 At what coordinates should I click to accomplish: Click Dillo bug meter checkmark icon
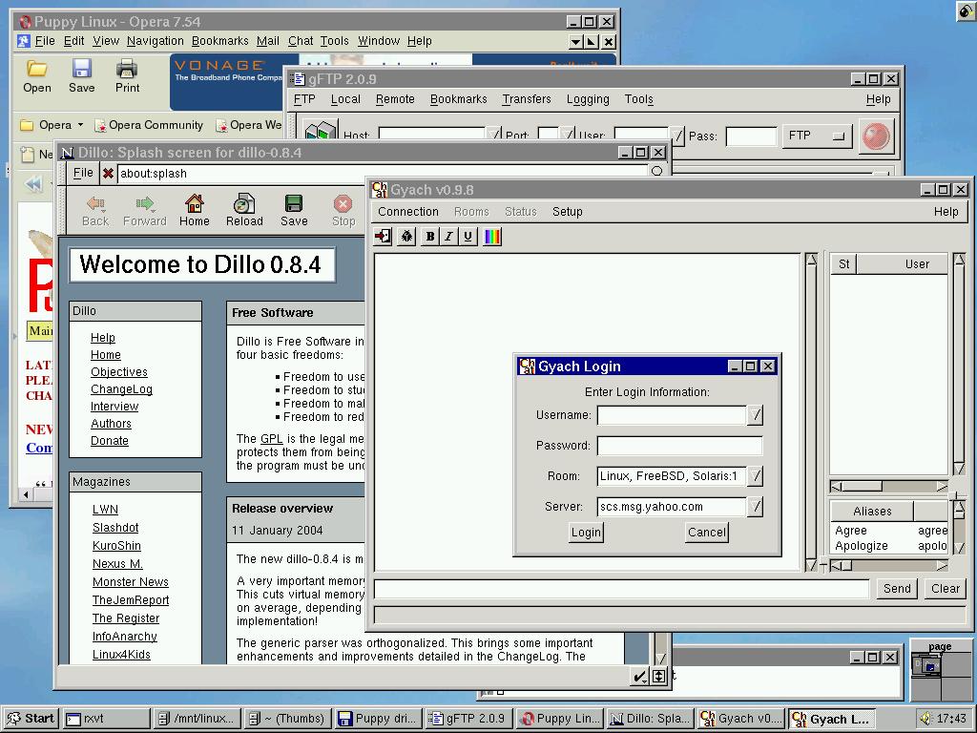639,677
